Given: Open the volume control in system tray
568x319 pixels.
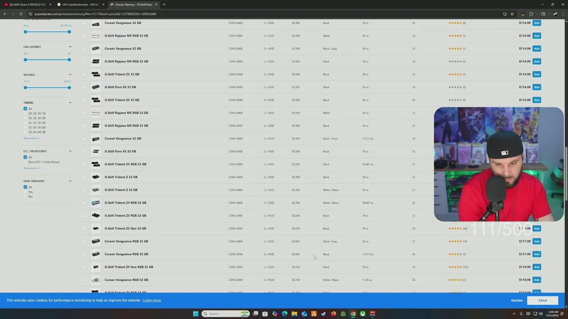Looking at the screenshot, I should click(x=541, y=314).
